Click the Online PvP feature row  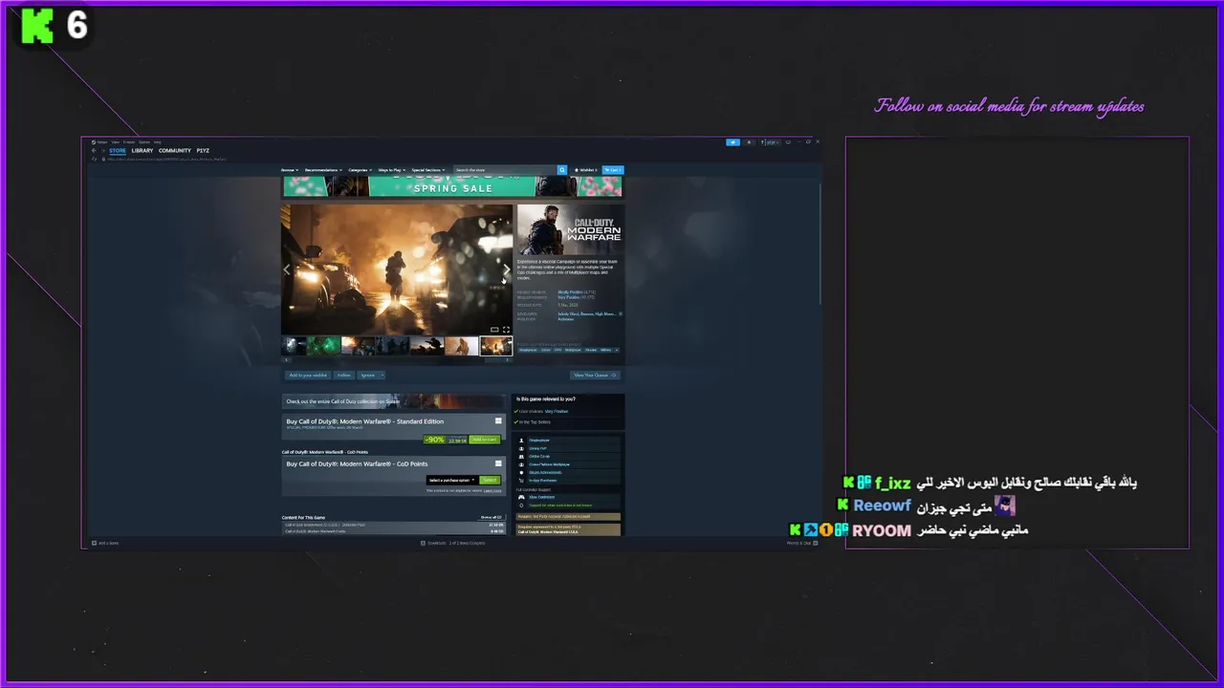coord(568,448)
